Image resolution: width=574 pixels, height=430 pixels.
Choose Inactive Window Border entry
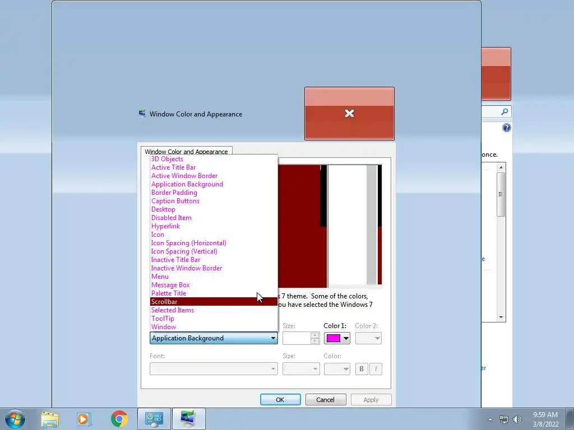pyautogui.click(x=214, y=268)
